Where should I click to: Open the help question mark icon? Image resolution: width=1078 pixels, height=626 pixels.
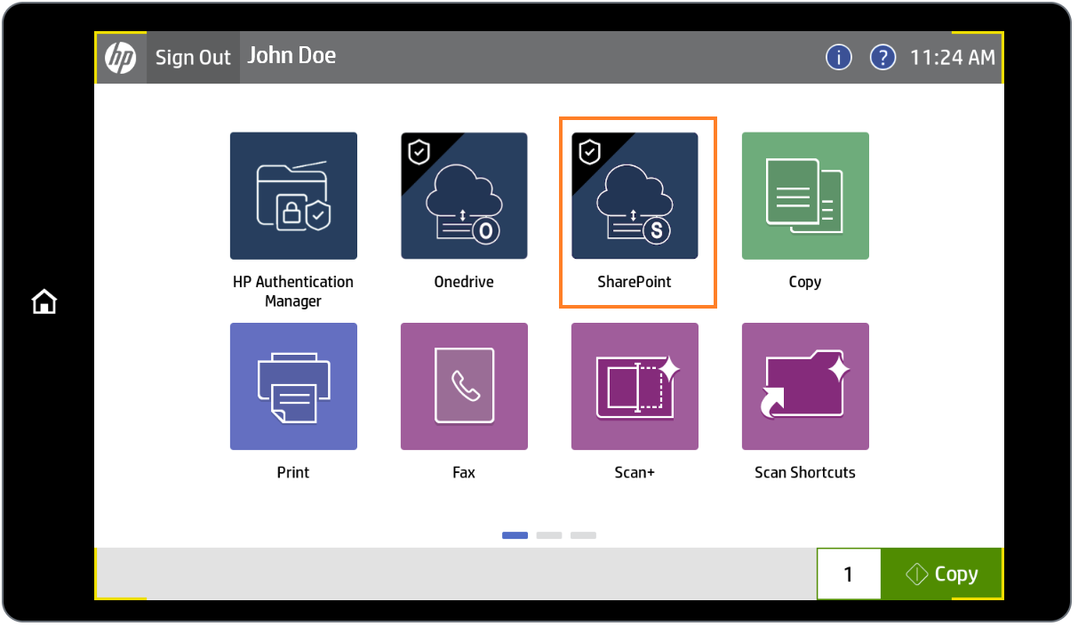pos(882,58)
